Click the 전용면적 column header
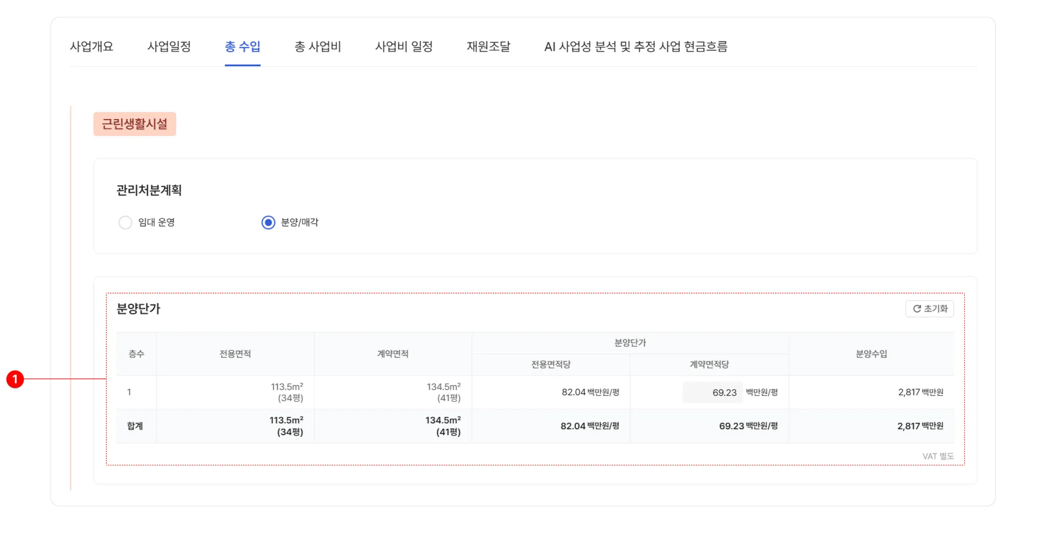This screenshot has width=1047, height=560. coord(235,354)
